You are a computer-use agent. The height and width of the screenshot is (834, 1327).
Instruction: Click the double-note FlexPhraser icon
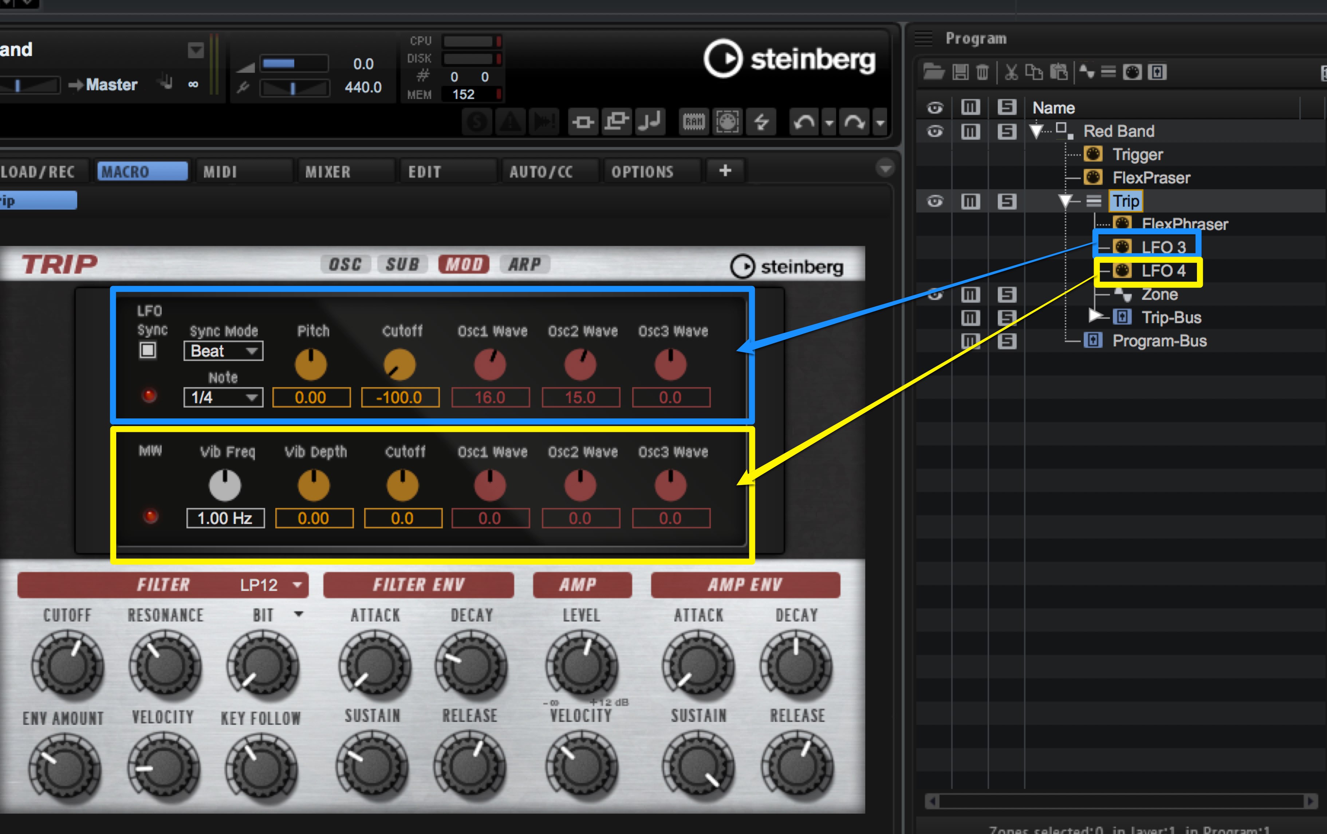point(650,122)
